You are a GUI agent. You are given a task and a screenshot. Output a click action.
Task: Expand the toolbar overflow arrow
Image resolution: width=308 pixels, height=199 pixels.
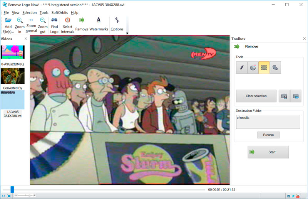click(x=127, y=33)
